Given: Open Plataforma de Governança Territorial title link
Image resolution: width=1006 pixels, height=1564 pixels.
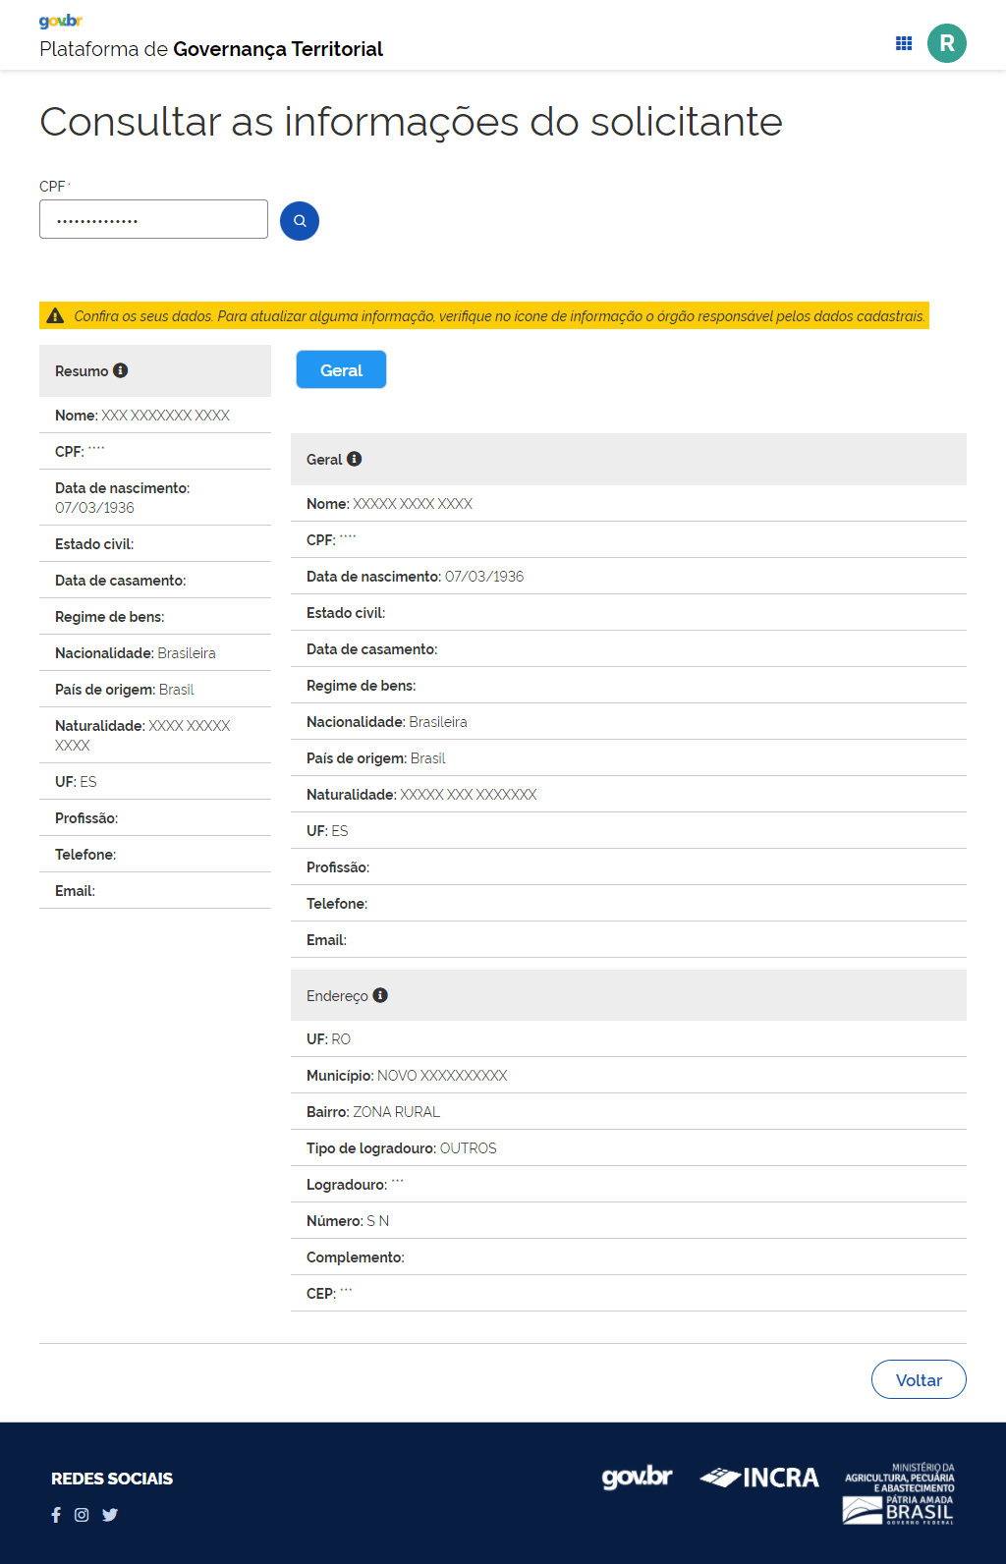Looking at the screenshot, I should tap(211, 49).
